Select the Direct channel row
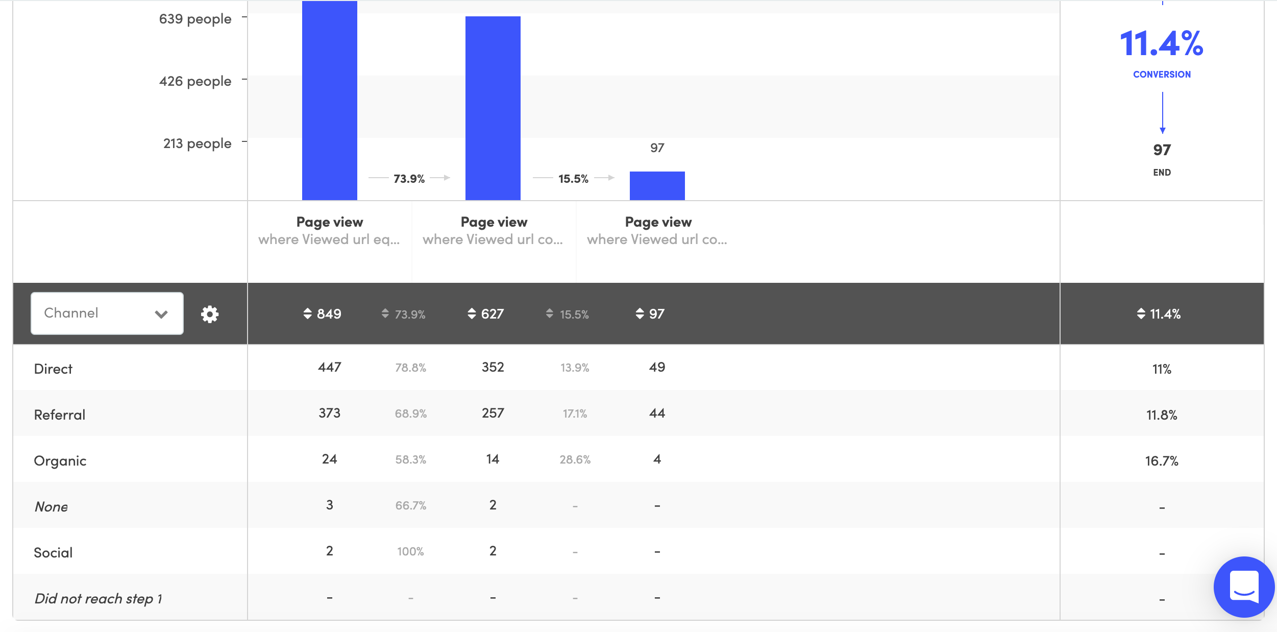This screenshot has height=632, width=1277. 53,369
